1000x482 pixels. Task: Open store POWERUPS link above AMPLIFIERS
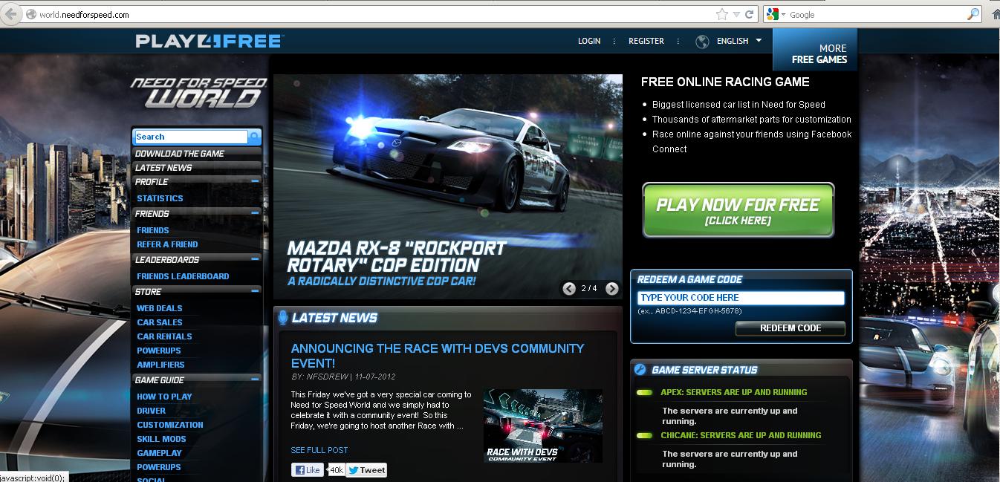point(158,351)
